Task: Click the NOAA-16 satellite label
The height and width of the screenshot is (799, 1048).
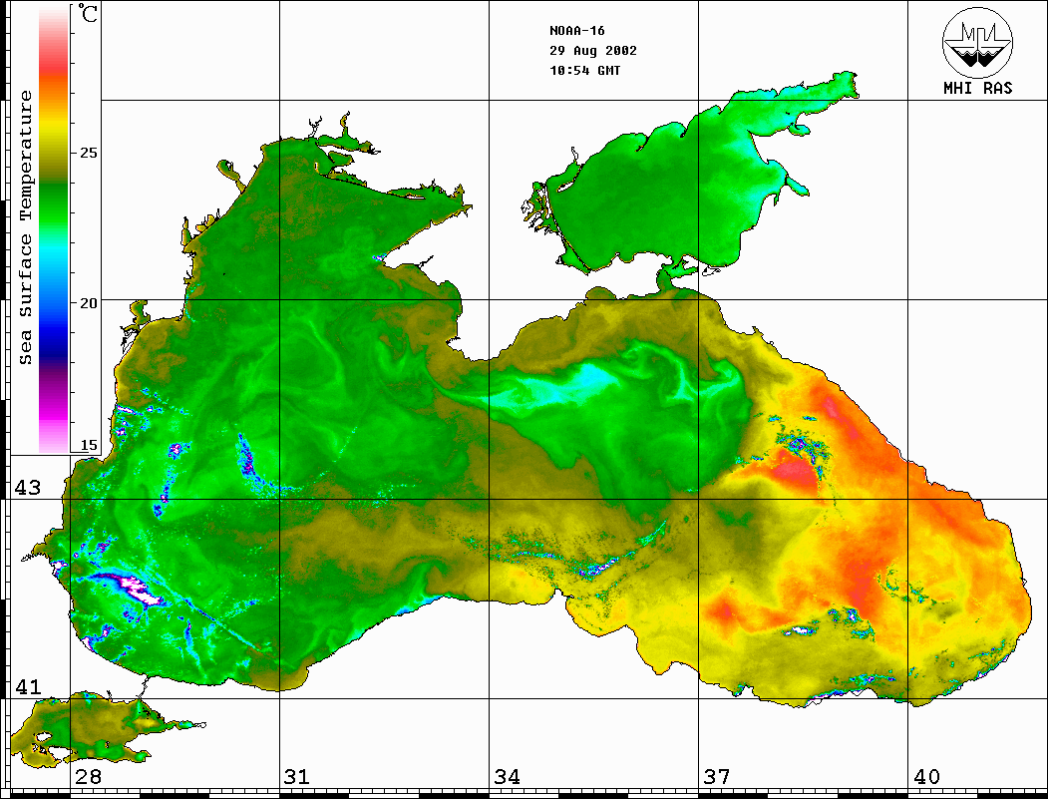Action: [576, 31]
